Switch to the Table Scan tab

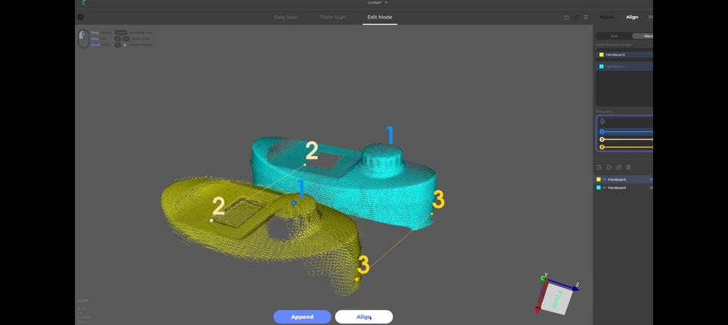(x=333, y=17)
